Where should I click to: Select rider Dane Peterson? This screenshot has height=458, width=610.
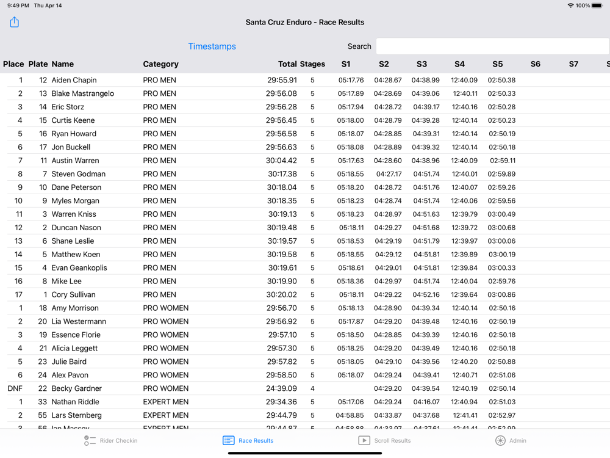(x=76, y=187)
